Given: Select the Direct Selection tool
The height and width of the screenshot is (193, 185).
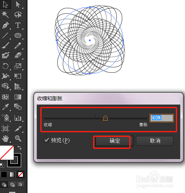Looking at the screenshot, I should tap(18, 5).
